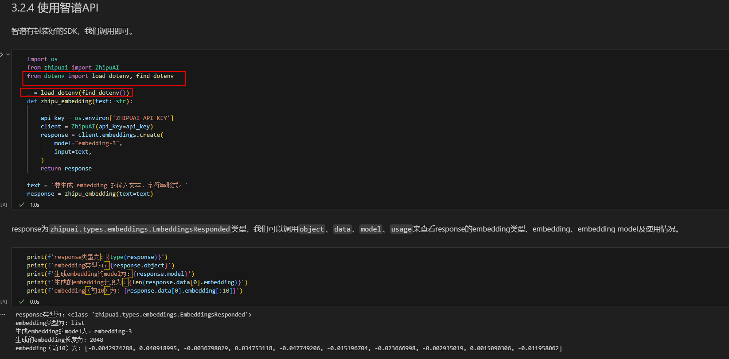Click the print line with 'response.object'
729x359 pixels.
click(101, 266)
